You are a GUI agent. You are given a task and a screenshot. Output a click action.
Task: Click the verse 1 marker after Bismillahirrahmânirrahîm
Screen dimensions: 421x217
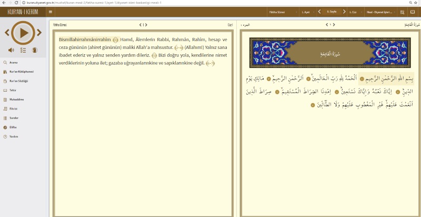tap(115, 40)
